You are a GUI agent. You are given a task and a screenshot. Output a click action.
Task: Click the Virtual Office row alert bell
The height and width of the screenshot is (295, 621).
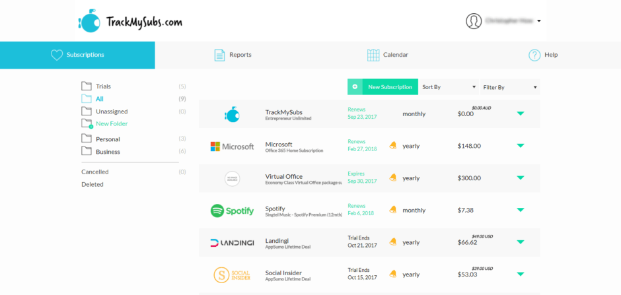pyautogui.click(x=392, y=178)
